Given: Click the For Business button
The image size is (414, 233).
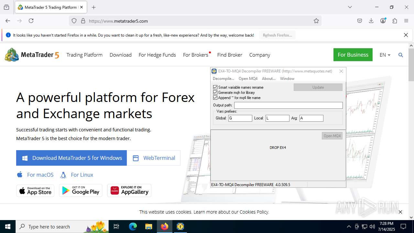Looking at the screenshot, I should 353,55.
